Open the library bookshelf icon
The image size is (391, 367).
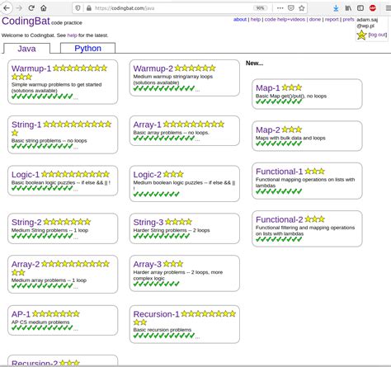pyautogui.click(x=348, y=8)
